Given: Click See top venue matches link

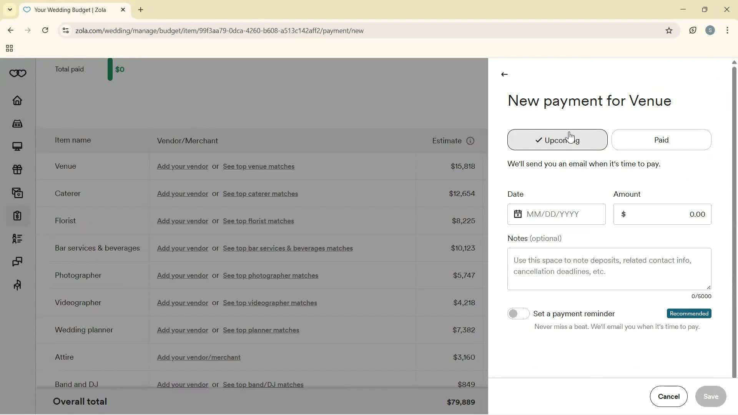Looking at the screenshot, I should [258, 166].
